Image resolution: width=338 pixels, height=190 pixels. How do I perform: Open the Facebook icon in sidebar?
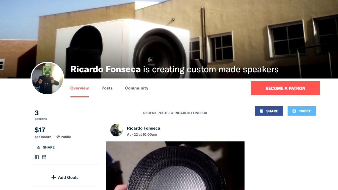tap(37, 157)
